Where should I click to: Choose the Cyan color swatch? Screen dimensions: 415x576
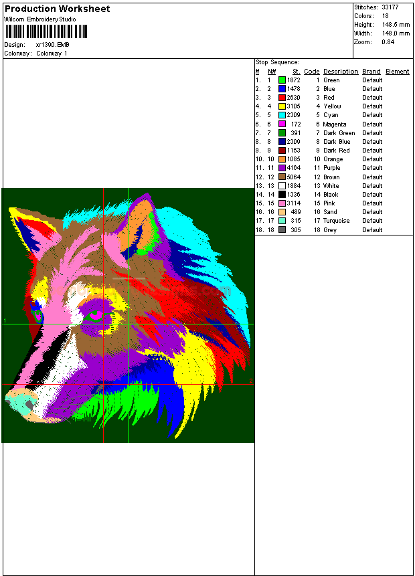(x=282, y=115)
